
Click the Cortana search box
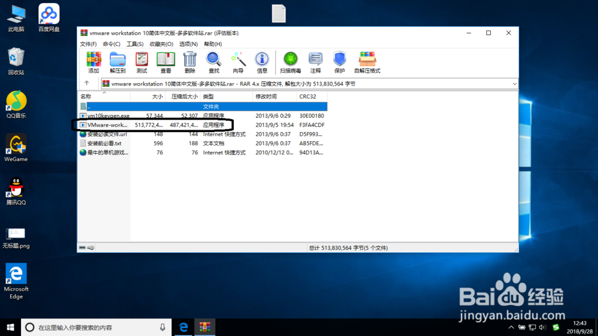(x=96, y=327)
